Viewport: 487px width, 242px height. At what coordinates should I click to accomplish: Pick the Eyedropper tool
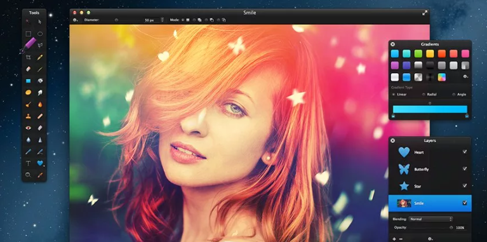click(40, 175)
